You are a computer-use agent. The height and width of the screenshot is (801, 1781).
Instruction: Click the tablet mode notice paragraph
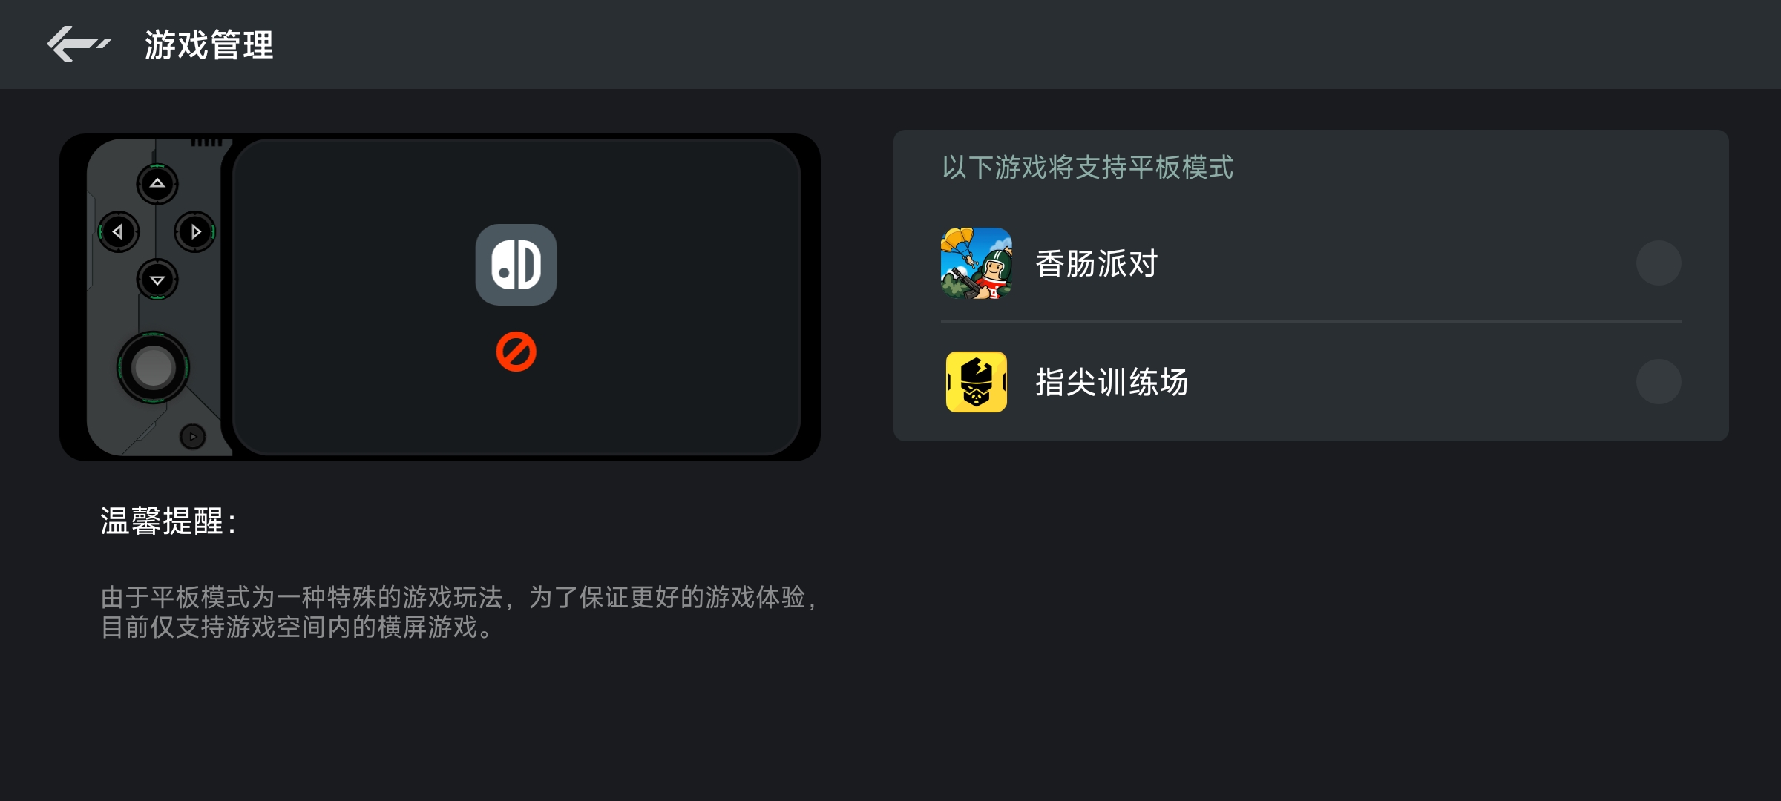click(460, 612)
